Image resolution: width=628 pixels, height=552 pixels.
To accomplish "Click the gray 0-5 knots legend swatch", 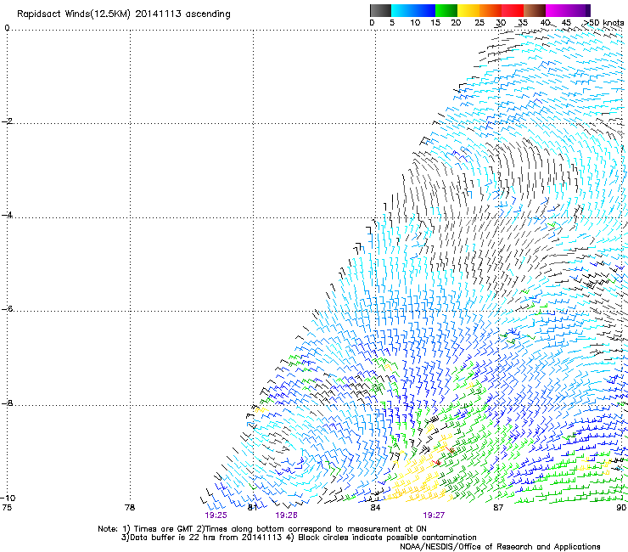I will point(380,10).
